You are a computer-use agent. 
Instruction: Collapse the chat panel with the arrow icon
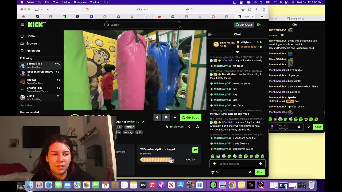(x=210, y=34)
